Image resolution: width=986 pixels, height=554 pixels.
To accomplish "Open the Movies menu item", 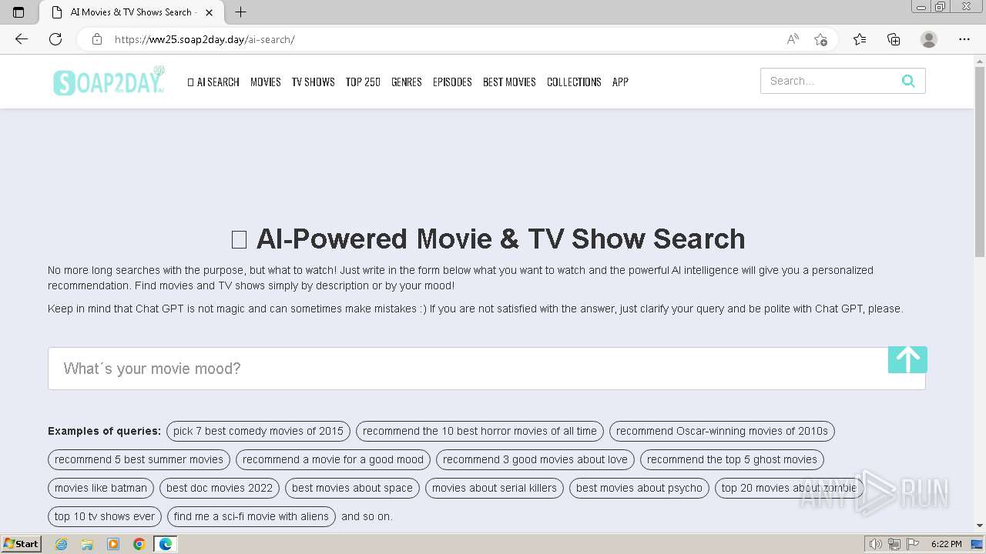I will (x=266, y=82).
